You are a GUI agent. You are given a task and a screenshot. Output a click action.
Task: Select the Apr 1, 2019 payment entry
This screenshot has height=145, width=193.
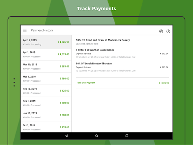(46, 55)
